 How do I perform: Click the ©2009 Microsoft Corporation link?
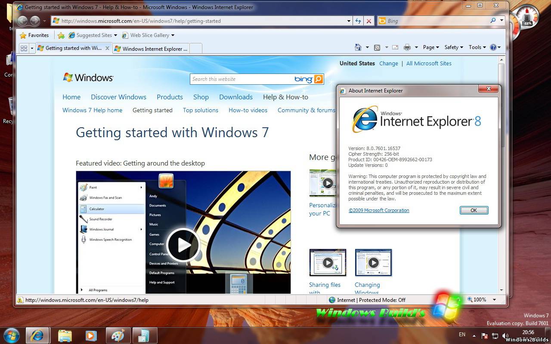click(379, 210)
